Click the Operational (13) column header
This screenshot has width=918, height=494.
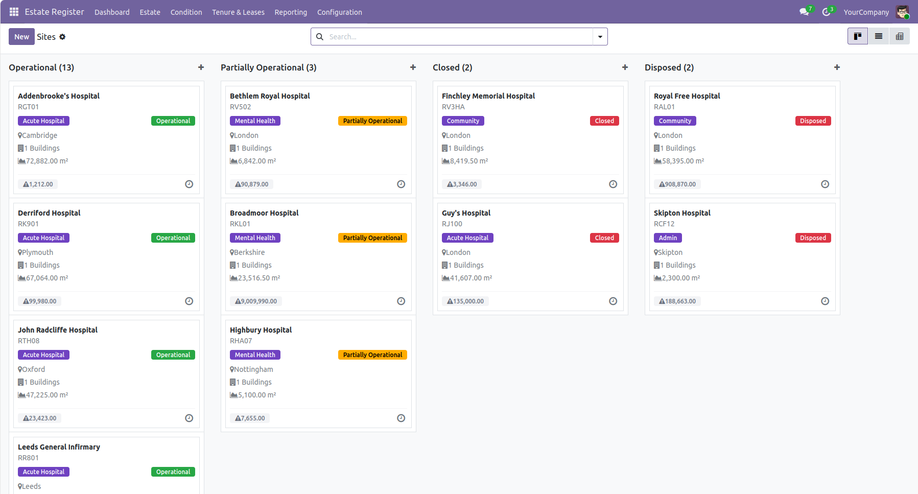click(x=41, y=67)
